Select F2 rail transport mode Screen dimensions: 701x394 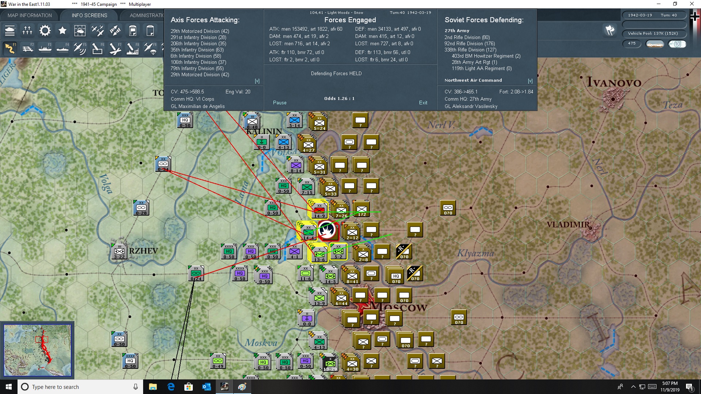pos(27,48)
